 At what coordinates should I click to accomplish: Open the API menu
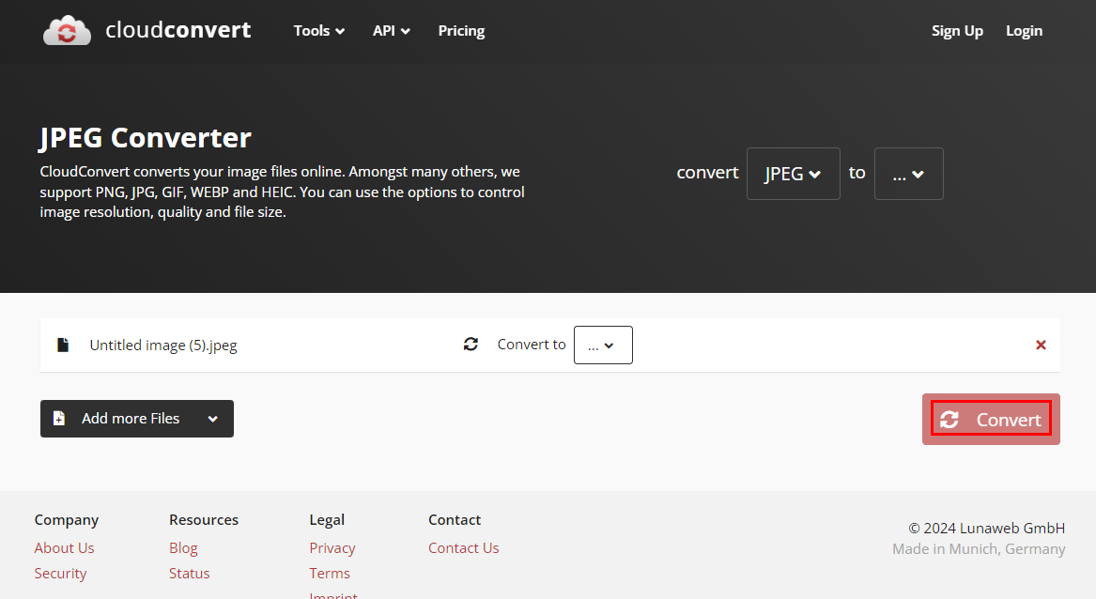pos(391,31)
